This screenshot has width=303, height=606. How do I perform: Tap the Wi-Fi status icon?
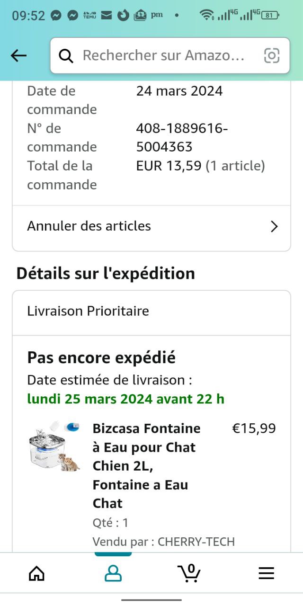click(x=206, y=15)
